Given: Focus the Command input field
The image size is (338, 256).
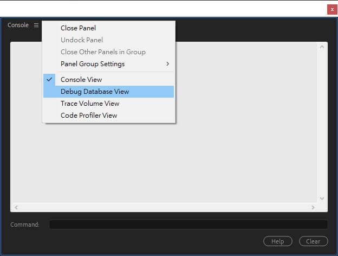Looking at the screenshot, I should point(188,225).
